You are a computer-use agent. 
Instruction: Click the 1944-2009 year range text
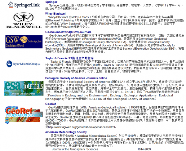pos(144,149)
